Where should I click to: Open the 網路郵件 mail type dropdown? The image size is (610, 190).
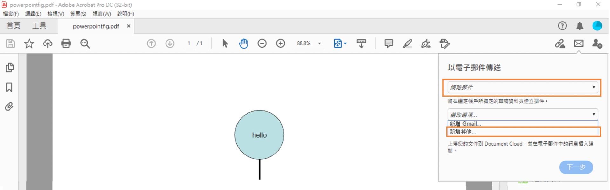tap(523, 87)
